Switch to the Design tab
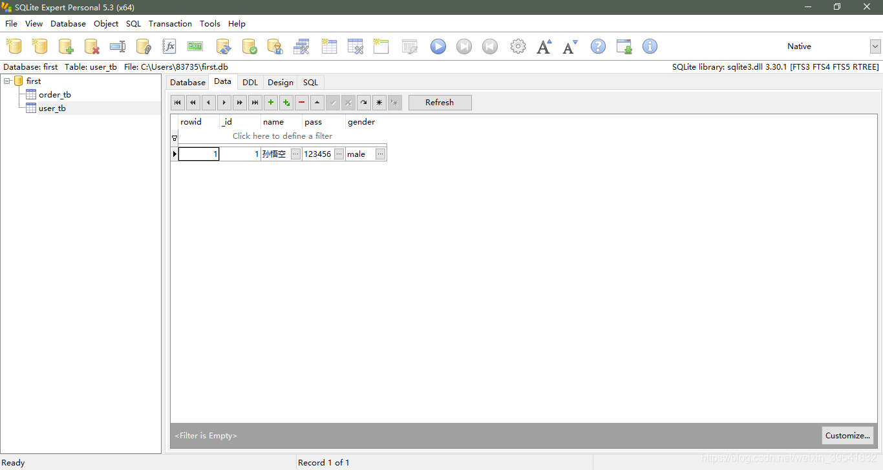Viewport: 883px width, 470px height. [281, 83]
